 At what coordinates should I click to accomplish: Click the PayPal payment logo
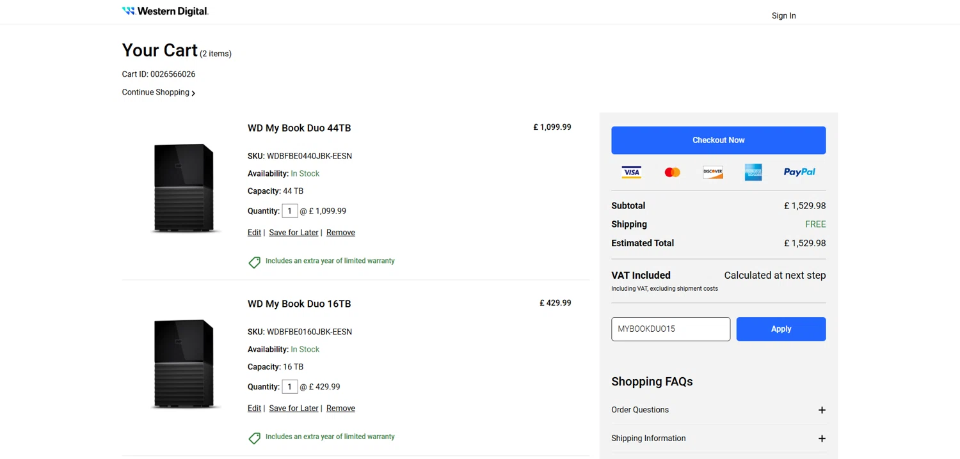coord(799,172)
